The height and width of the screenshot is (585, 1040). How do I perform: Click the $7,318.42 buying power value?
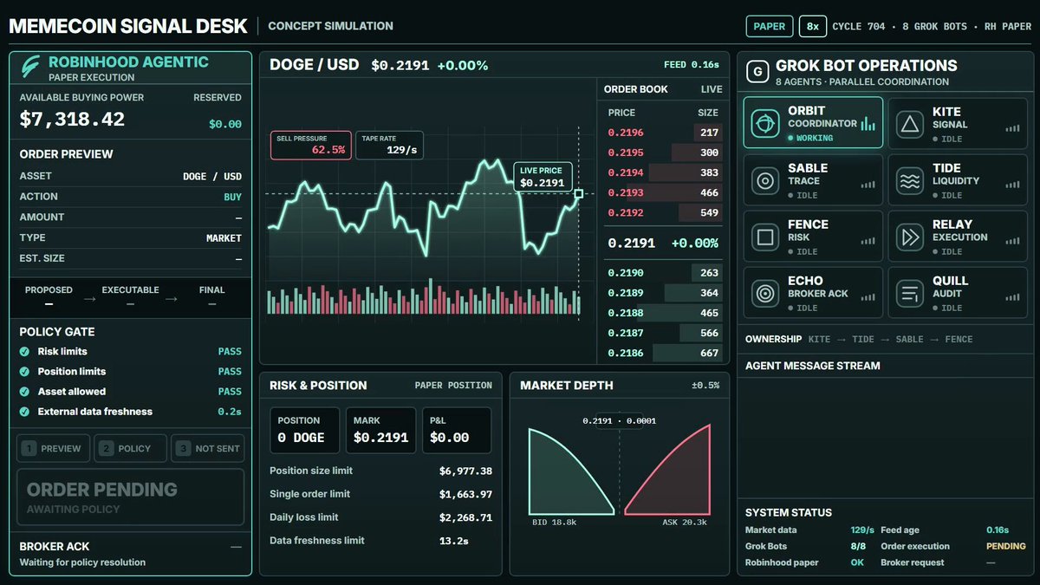72,120
